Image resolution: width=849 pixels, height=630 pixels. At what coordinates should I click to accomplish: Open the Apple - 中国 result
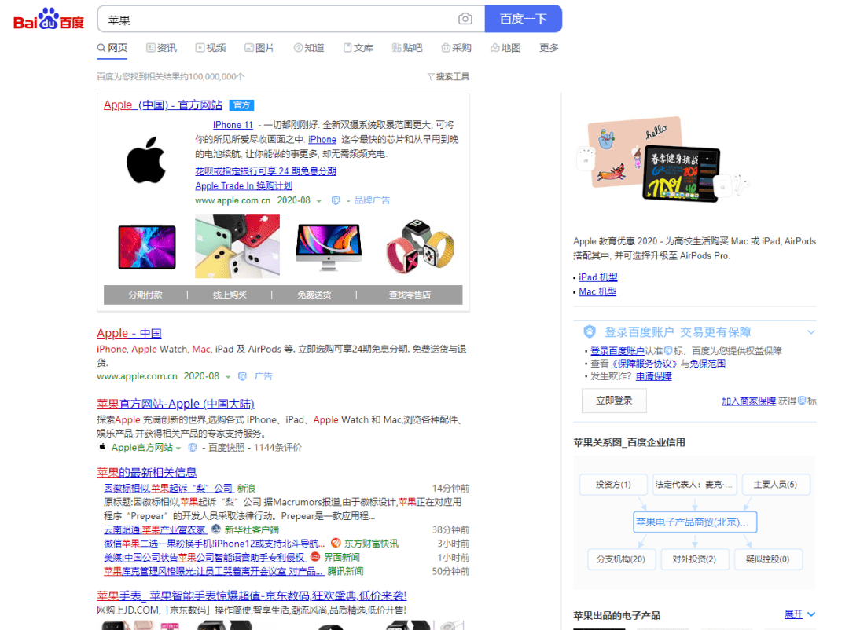tap(129, 333)
